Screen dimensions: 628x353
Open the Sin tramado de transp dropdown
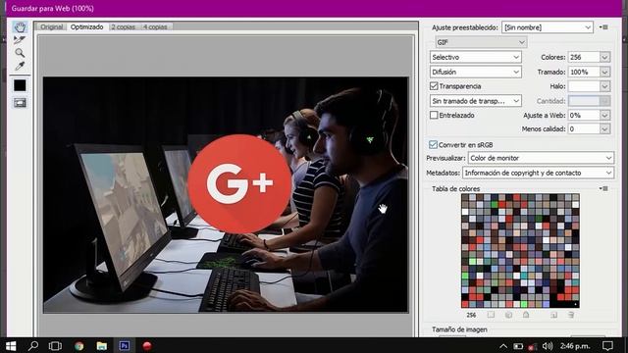click(x=475, y=101)
